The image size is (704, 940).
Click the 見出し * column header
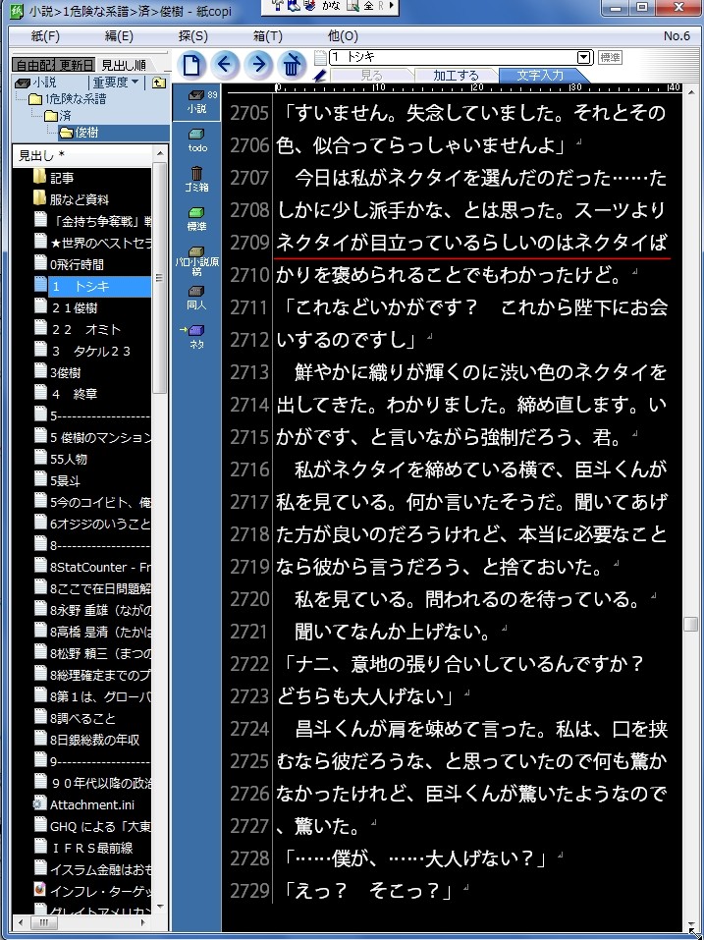[x=81, y=156]
